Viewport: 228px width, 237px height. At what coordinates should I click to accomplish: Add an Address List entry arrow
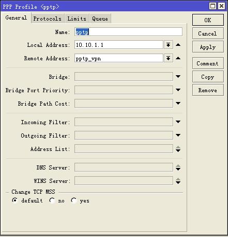point(178,150)
